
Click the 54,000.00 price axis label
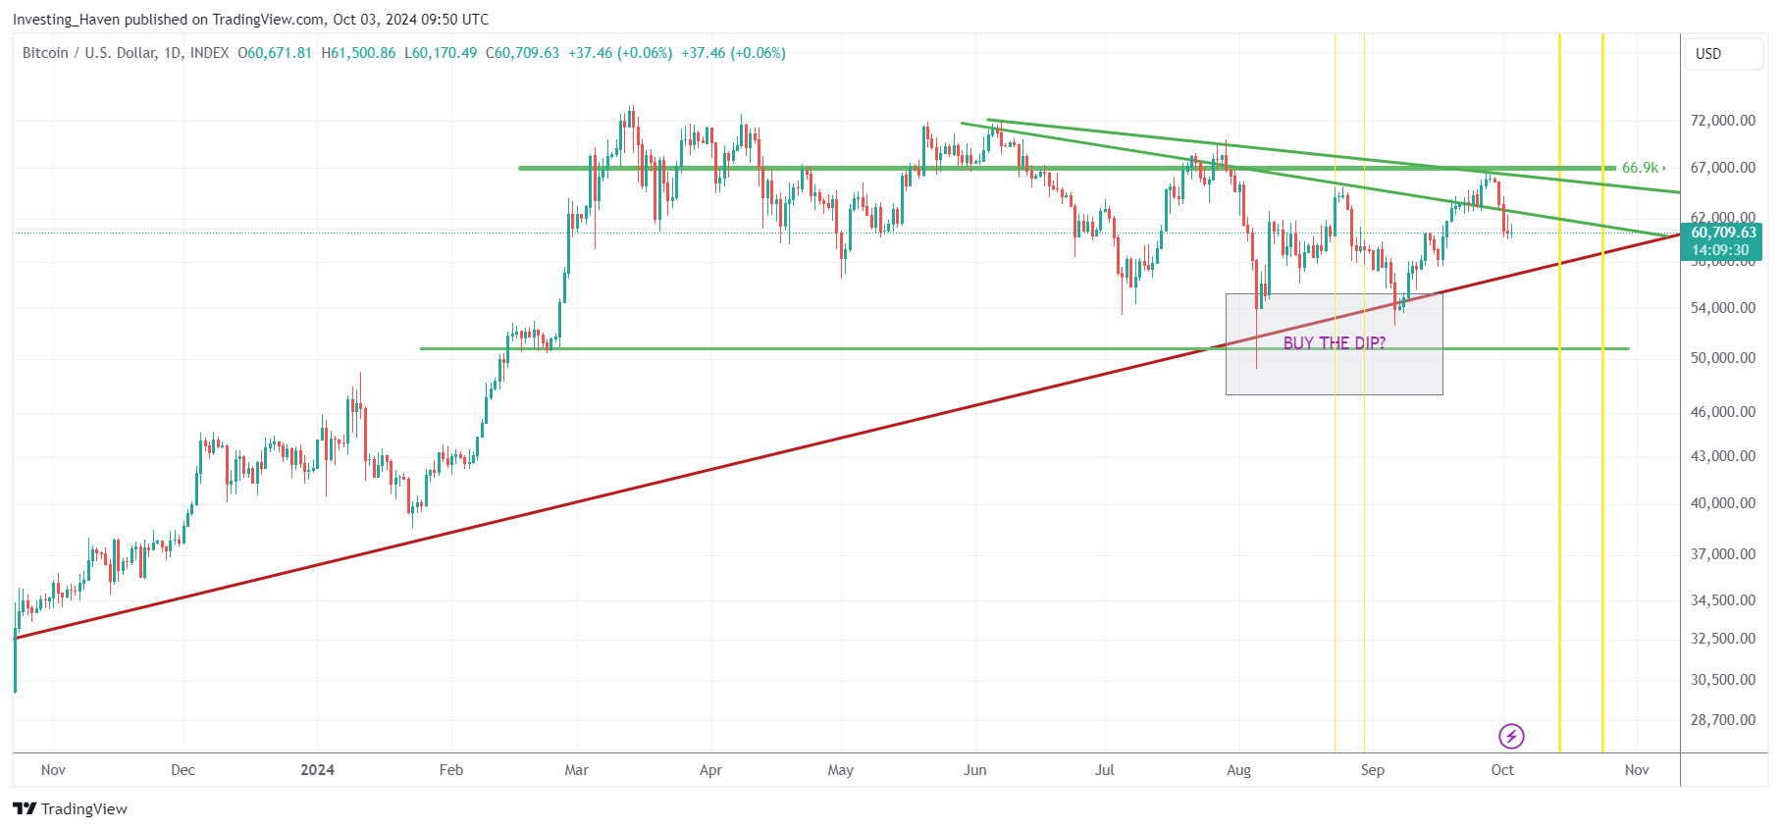(x=1722, y=308)
